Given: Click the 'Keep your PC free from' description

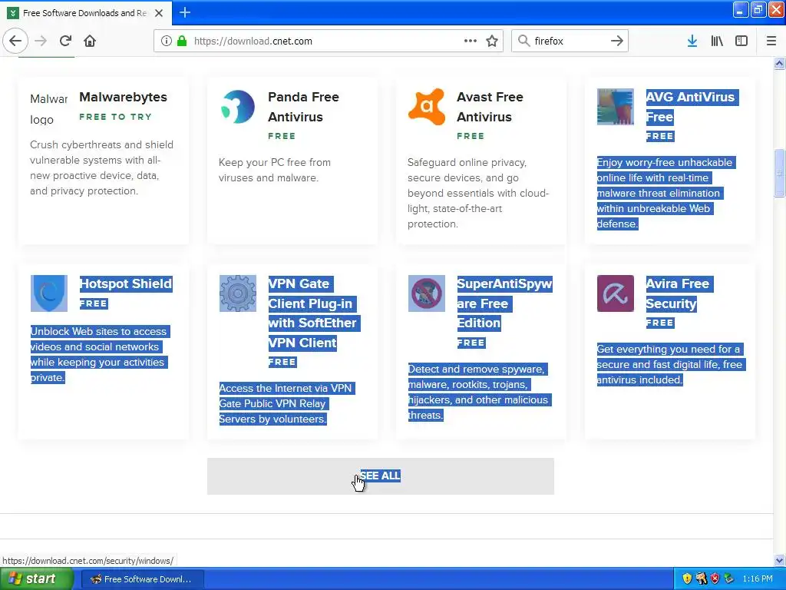Looking at the screenshot, I should click(x=275, y=170).
